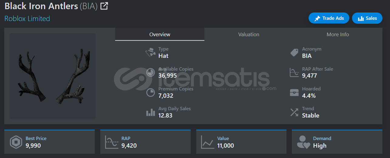Viewport: 390px width, 158px height.
Task: Click the Demand value High
Action: tap(320, 146)
